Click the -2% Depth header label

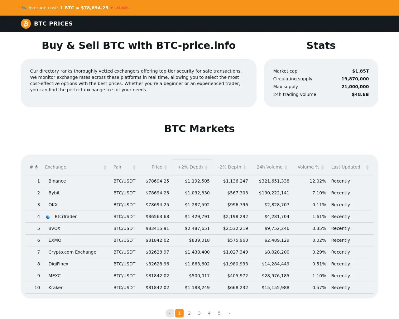pyautogui.click(x=229, y=167)
